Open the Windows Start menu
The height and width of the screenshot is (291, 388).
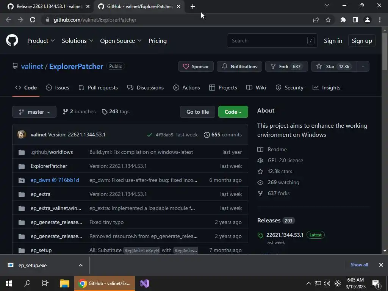click(9, 283)
